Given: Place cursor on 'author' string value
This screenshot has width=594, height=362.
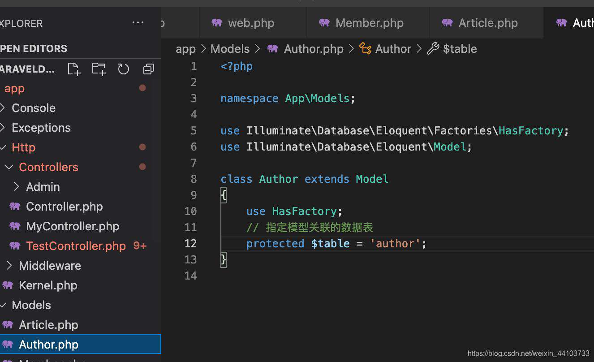Looking at the screenshot, I should pos(395,243).
